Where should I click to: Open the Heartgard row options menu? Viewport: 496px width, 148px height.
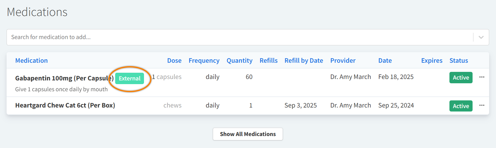pyautogui.click(x=482, y=105)
